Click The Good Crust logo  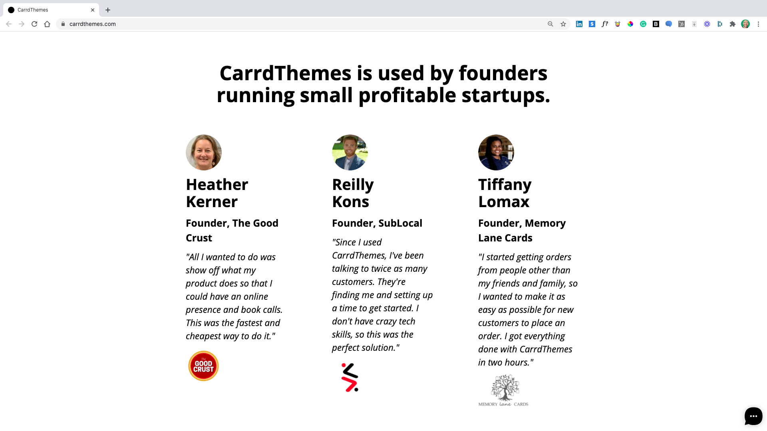[x=203, y=366]
